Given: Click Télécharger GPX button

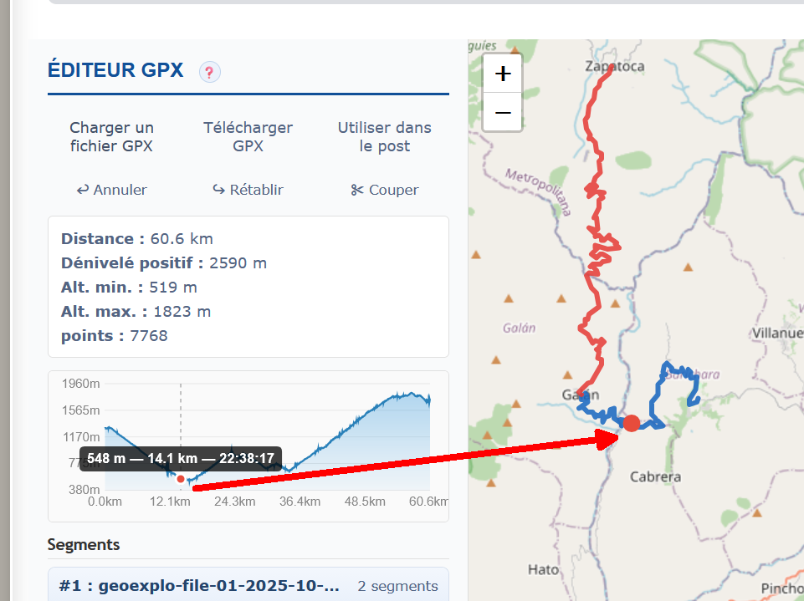Looking at the screenshot, I should pos(248,137).
